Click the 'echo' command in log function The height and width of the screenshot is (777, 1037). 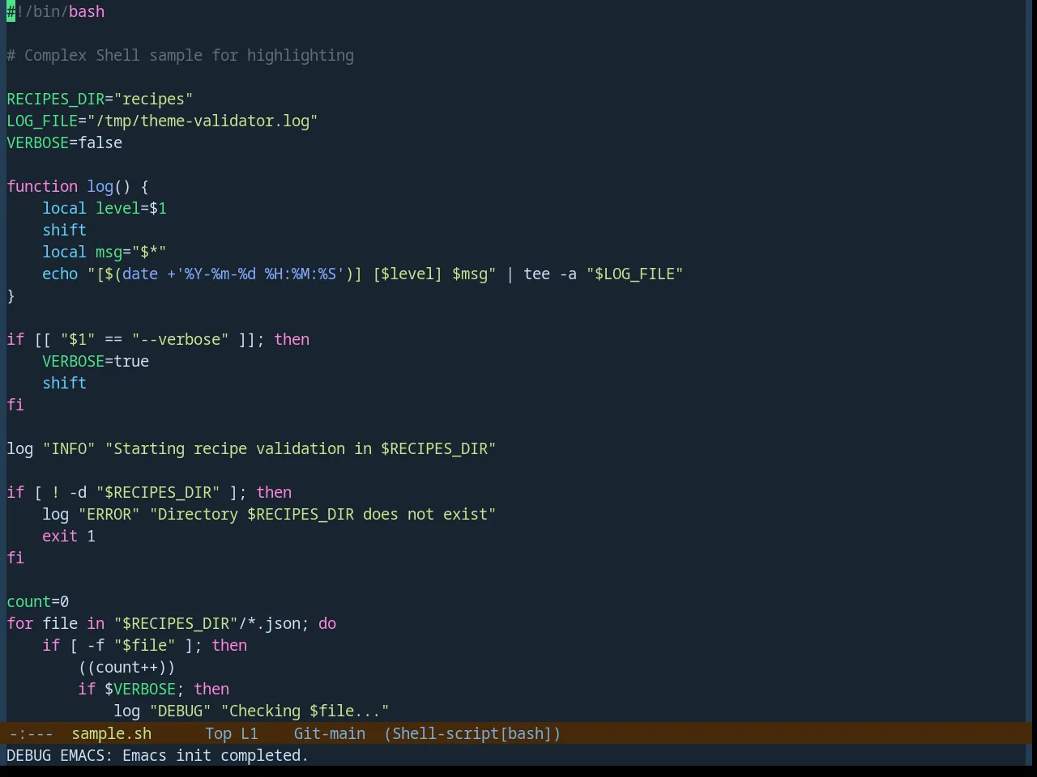[60, 274]
